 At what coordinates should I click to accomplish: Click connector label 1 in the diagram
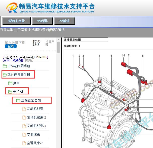coord(73,56)
